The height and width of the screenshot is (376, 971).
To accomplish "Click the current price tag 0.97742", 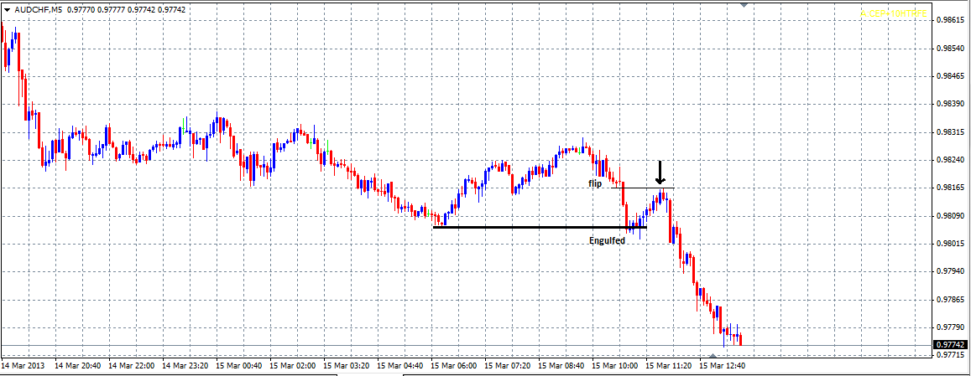I will [950, 345].
